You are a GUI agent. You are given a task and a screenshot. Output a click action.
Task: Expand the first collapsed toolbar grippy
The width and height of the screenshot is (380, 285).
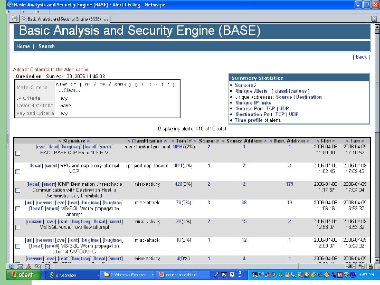tap(9, 12)
